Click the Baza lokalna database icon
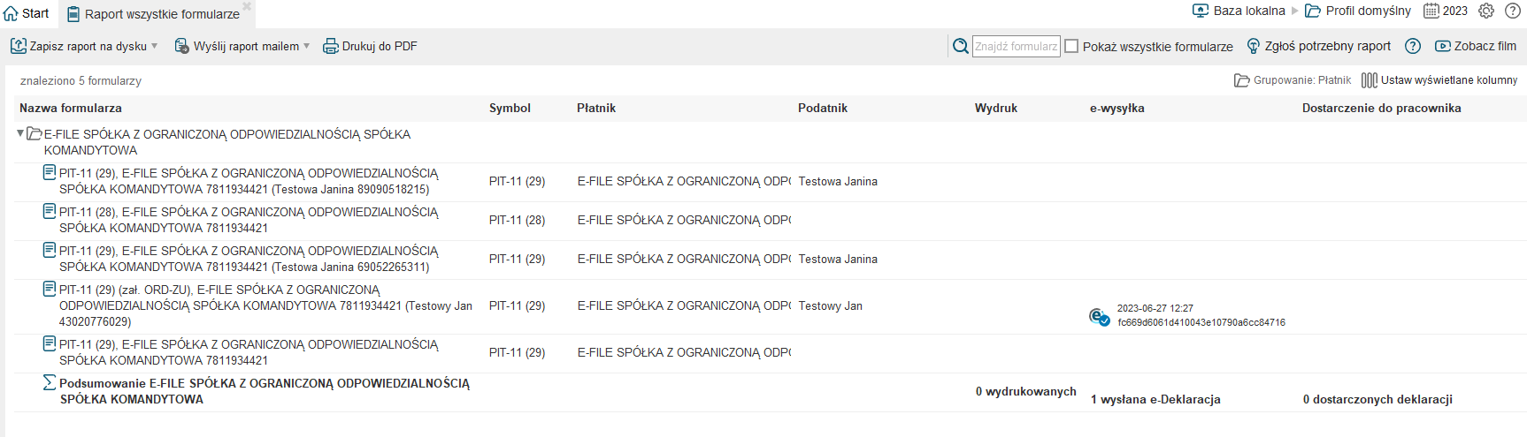Image resolution: width=1527 pixels, height=437 pixels. point(1201,11)
